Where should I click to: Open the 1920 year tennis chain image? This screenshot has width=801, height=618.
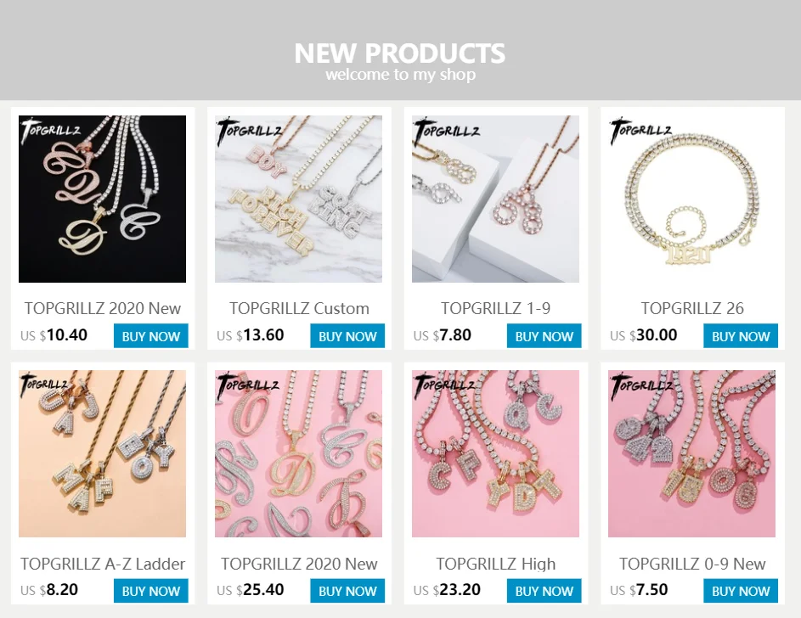coord(691,199)
